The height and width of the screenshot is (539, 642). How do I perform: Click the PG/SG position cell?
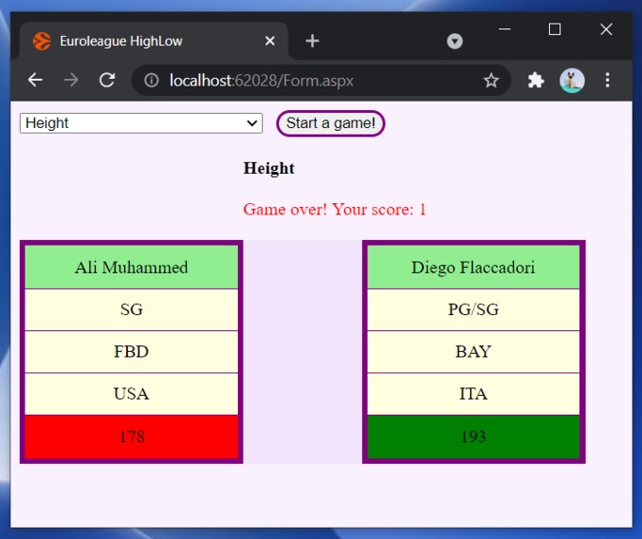474,309
